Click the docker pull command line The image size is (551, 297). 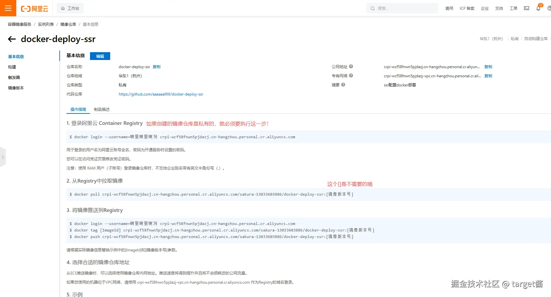[x=211, y=194]
